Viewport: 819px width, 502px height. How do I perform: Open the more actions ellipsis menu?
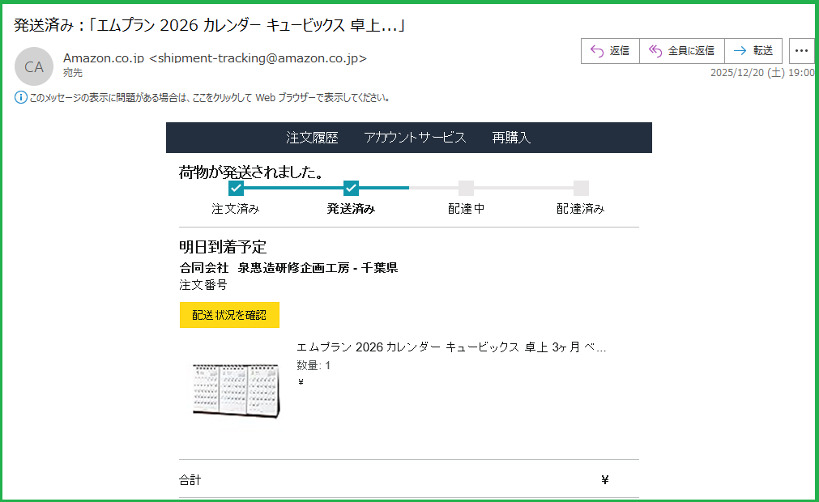click(801, 51)
